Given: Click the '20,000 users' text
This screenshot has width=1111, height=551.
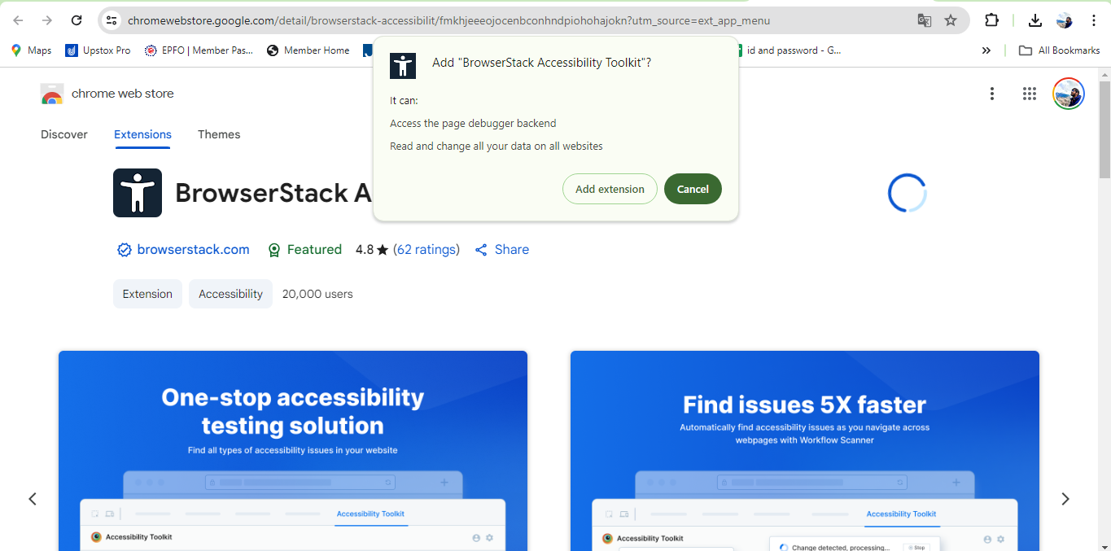Looking at the screenshot, I should click(x=317, y=294).
